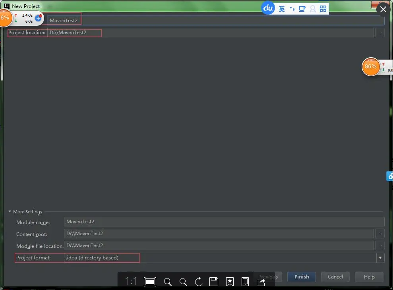This screenshot has width=393, height=290.
Task: Click the IntelliJ IDEA icon in title bar
Action: tap(7, 6)
